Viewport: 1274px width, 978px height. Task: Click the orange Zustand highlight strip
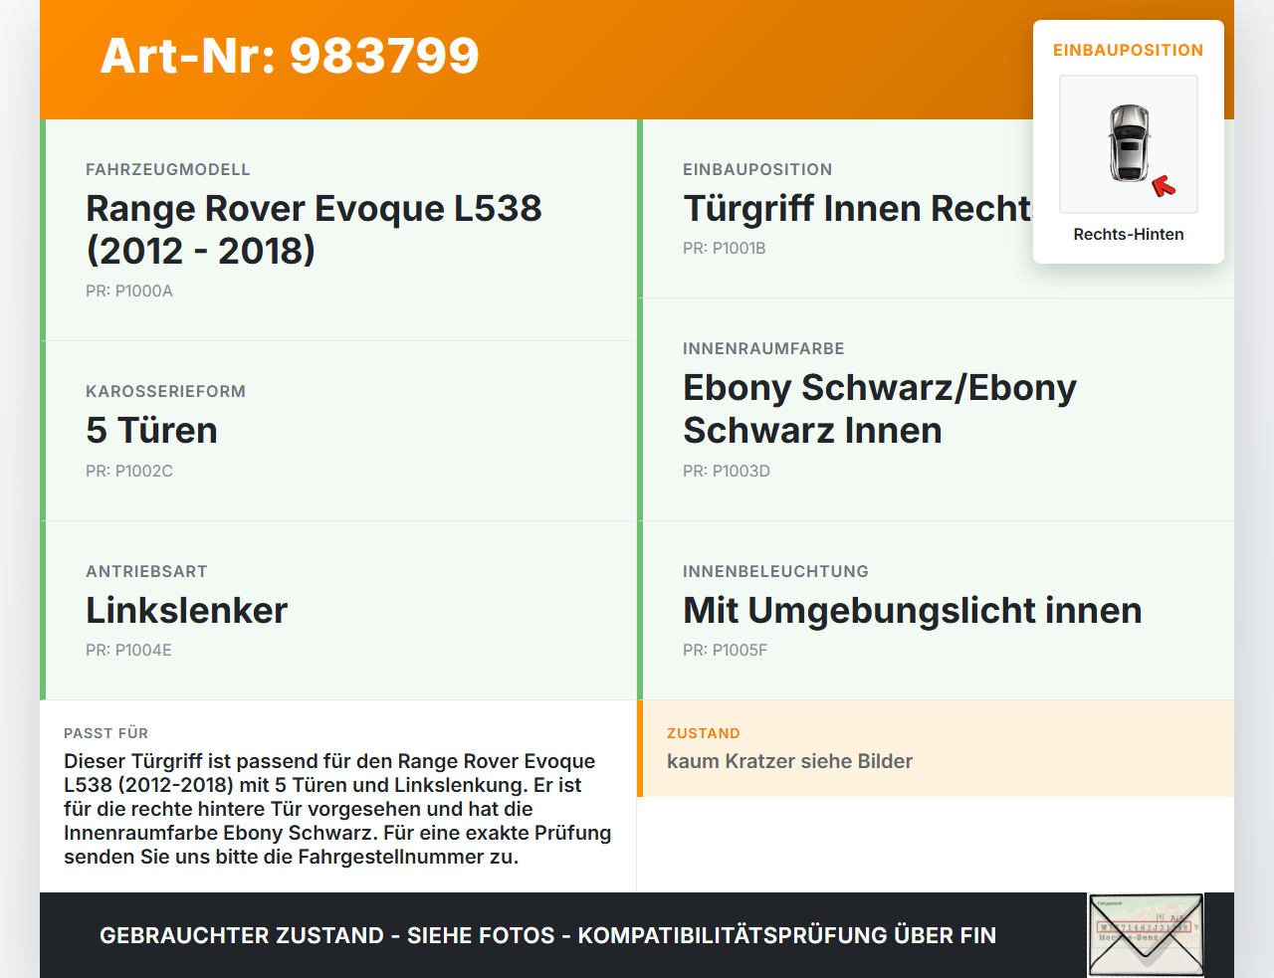(640, 748)
